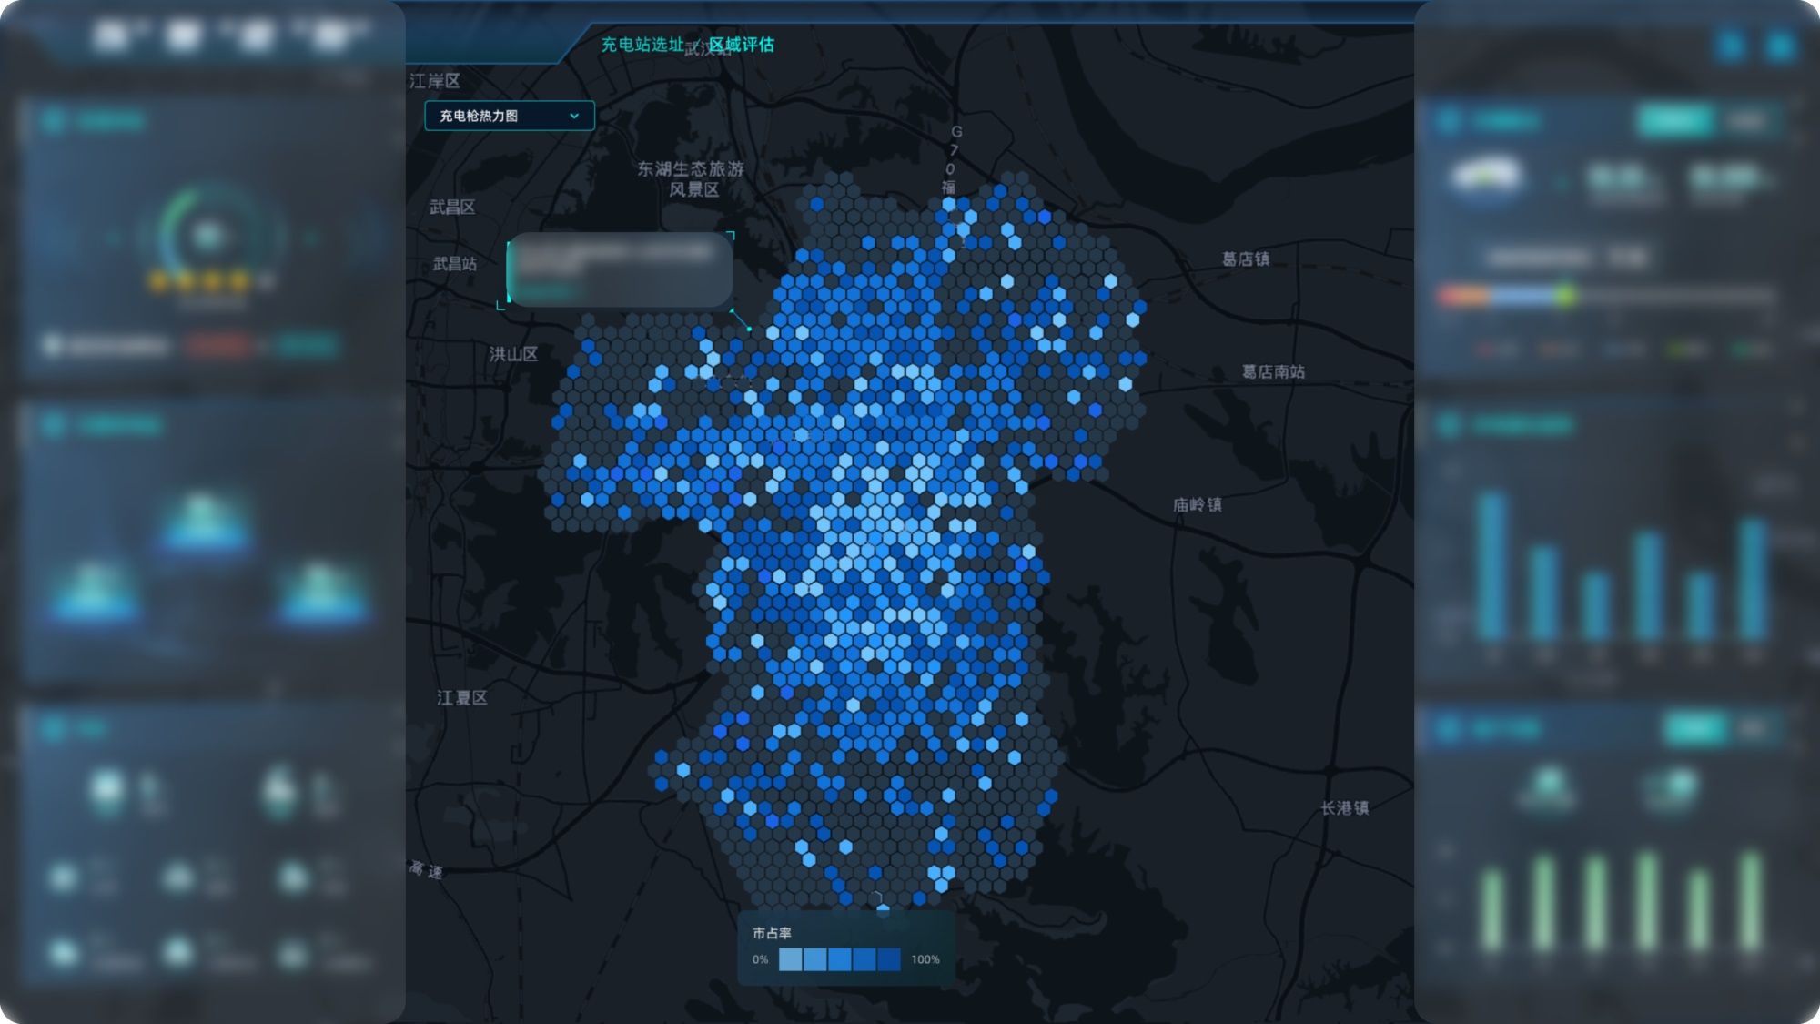Click the blurred tooltip card beside 武昌站
Image resolution: width=1820 pixels, height=1024 pixels.
click(x=620, y=269)
